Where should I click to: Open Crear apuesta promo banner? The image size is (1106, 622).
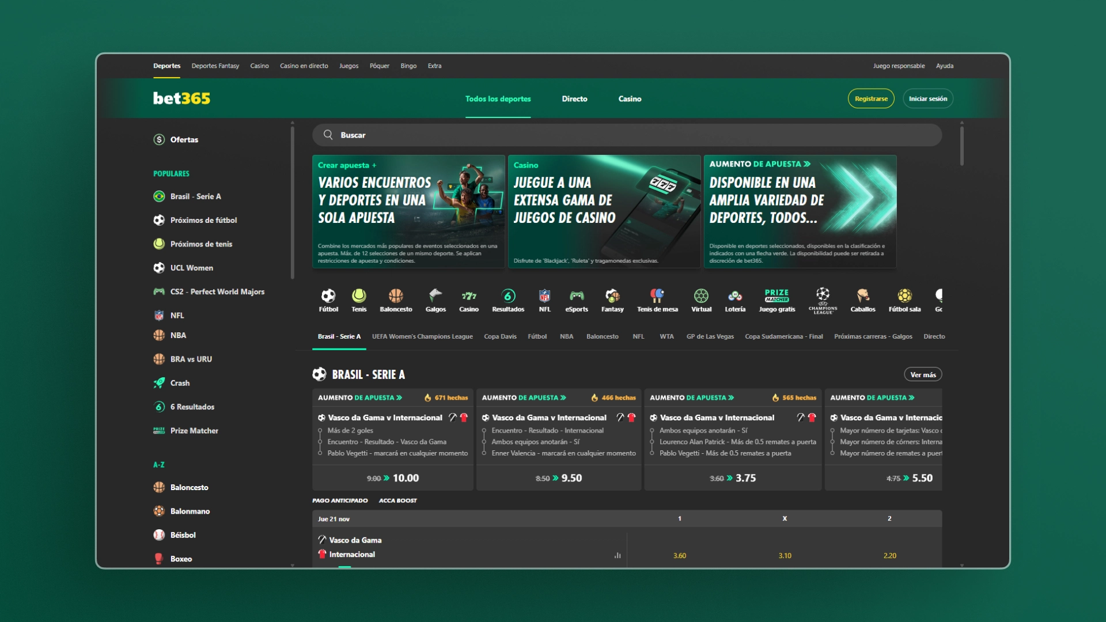408,211
